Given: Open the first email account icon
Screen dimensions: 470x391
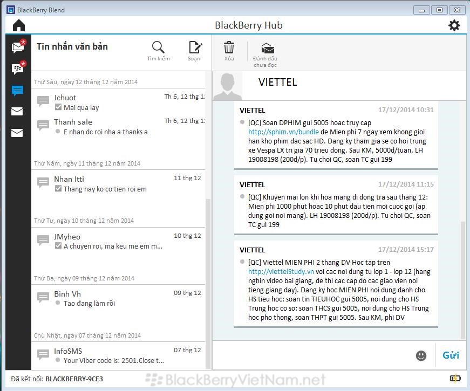Looking at the screenshot, I should (x=17, y=112).
